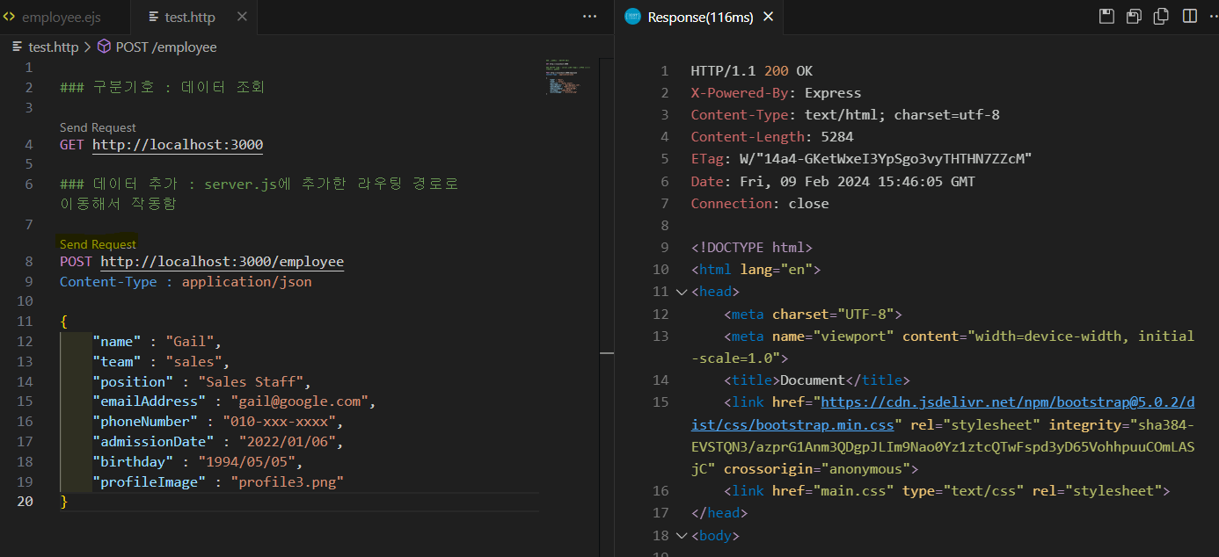1219x557 pixels.
Task: Click the "team" key in the JSON body
Action: (117, 362)
